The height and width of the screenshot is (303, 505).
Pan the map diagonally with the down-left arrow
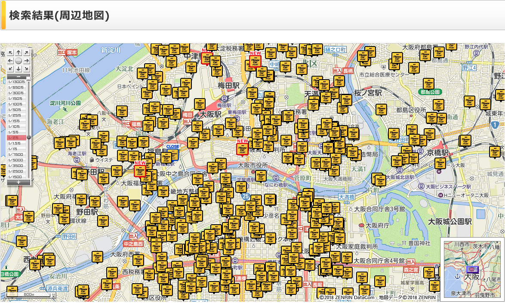pos(10,69)
